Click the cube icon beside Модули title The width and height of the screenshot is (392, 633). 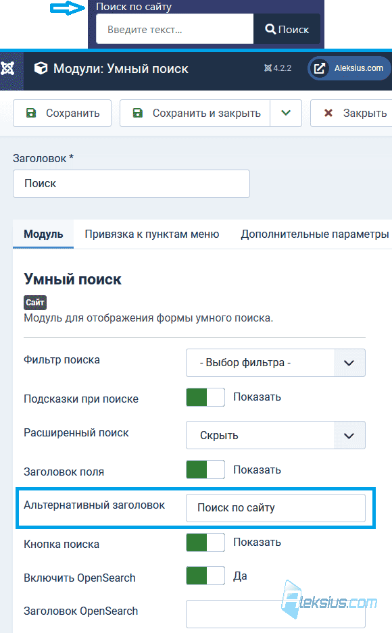(41, 69)
